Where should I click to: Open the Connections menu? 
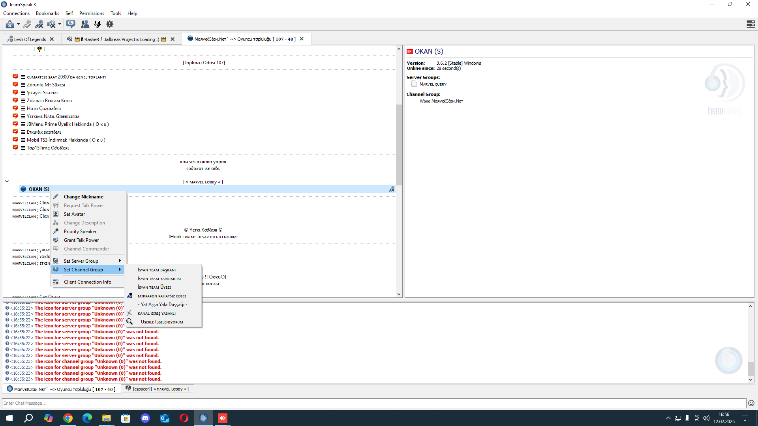pyautogui.click(x=17, y=13)
